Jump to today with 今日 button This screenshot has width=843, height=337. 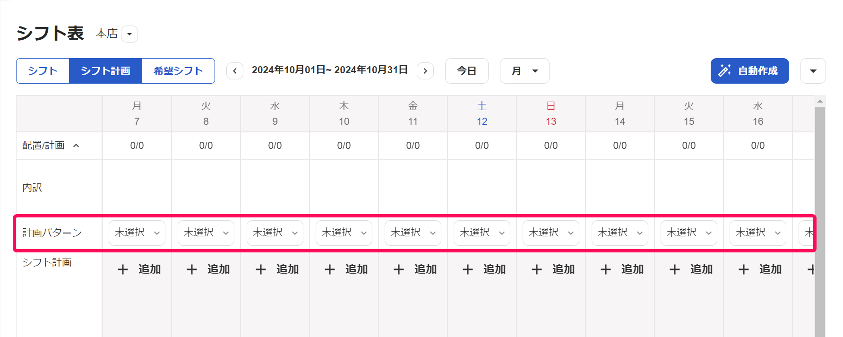(x=467, y=71)
